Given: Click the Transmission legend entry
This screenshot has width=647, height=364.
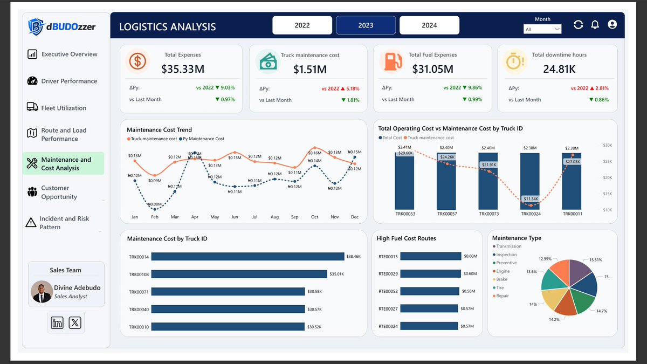Looking at the screenshot, I should click(507, 246).
